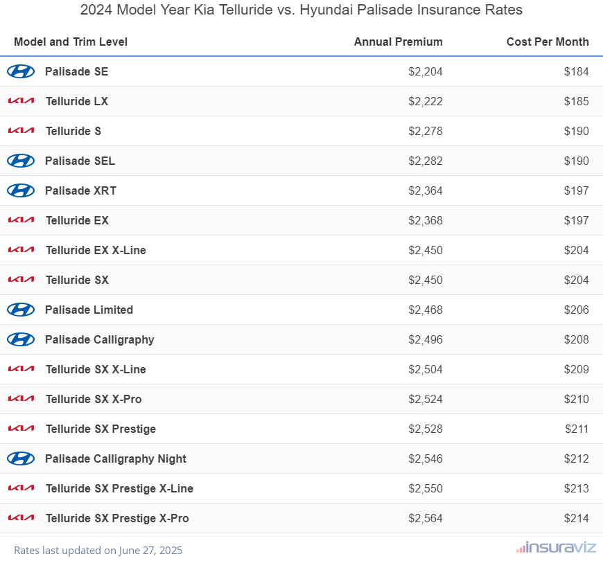Click the $214 monthly cost value
The height and width of the screenshot is (561, 603).
point(577,518)
